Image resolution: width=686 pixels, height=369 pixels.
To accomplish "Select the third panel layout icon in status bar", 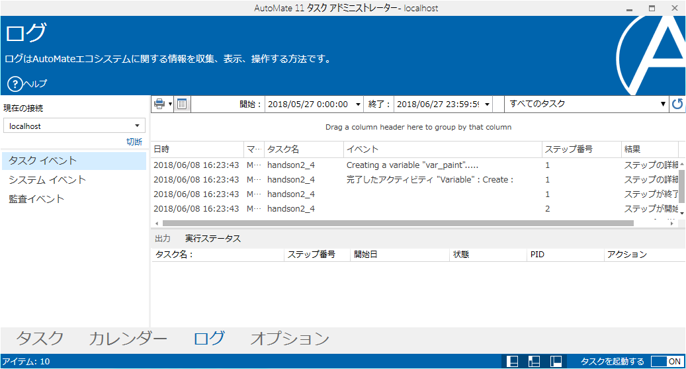I will coord(556,362).
